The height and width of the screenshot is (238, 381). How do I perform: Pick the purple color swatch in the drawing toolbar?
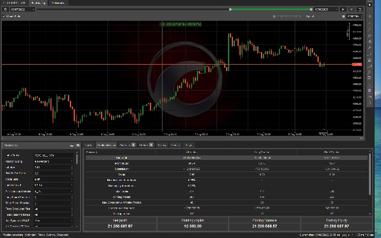pos(370,90)
